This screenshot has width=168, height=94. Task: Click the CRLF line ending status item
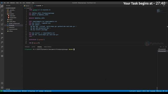148,91
